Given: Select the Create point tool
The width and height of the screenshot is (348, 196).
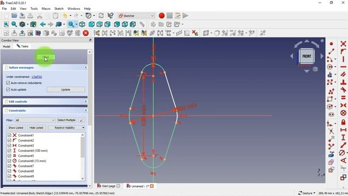Looking at the screenshot, I should pos(331,44).
